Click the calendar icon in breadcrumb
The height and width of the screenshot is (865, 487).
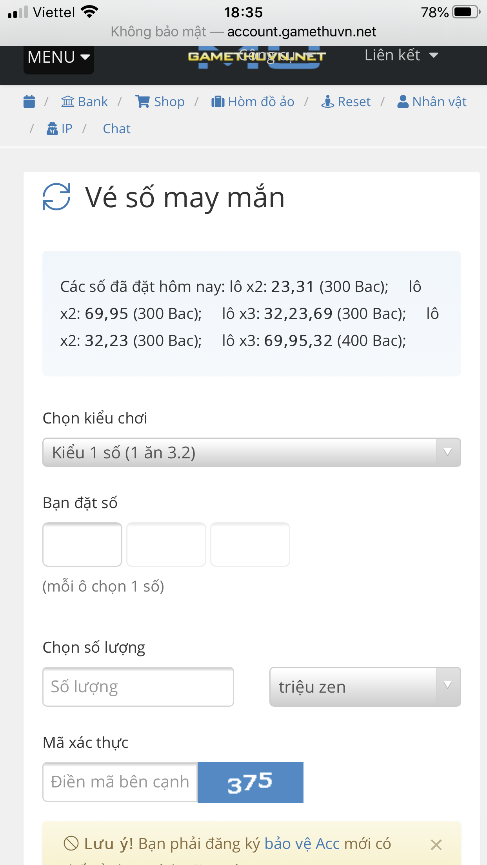pyautogui.click(x=29, y=101)
